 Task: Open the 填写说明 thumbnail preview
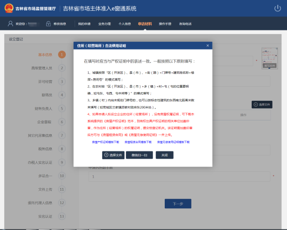click(269, 58)
